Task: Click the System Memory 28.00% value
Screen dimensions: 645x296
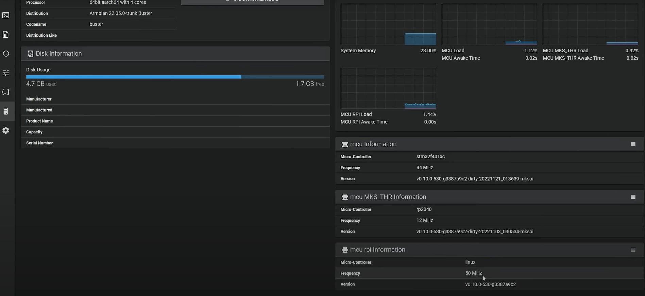Action: click(428, 51)
